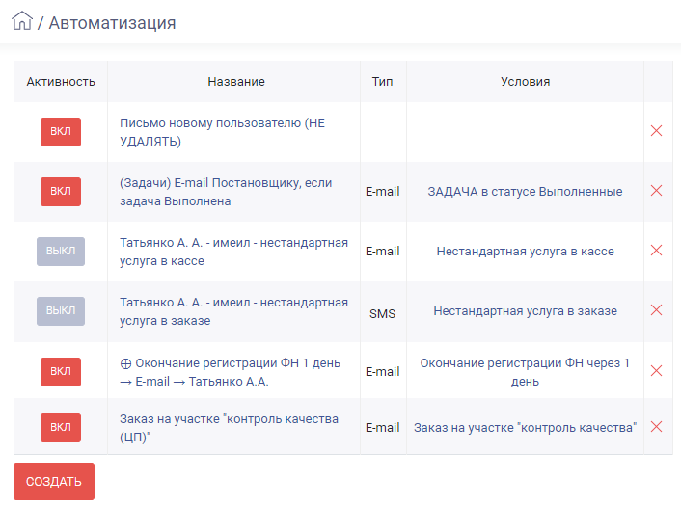This screenshot has height=506, width=681.
Task: Open '(Задачи) E-mail Постановщику, если задача Выполнена'
Action: (226, 192)
